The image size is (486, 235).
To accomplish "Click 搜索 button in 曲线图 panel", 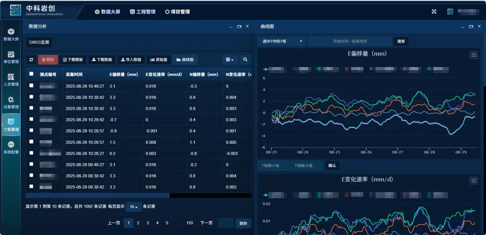I will pos(401,41).
